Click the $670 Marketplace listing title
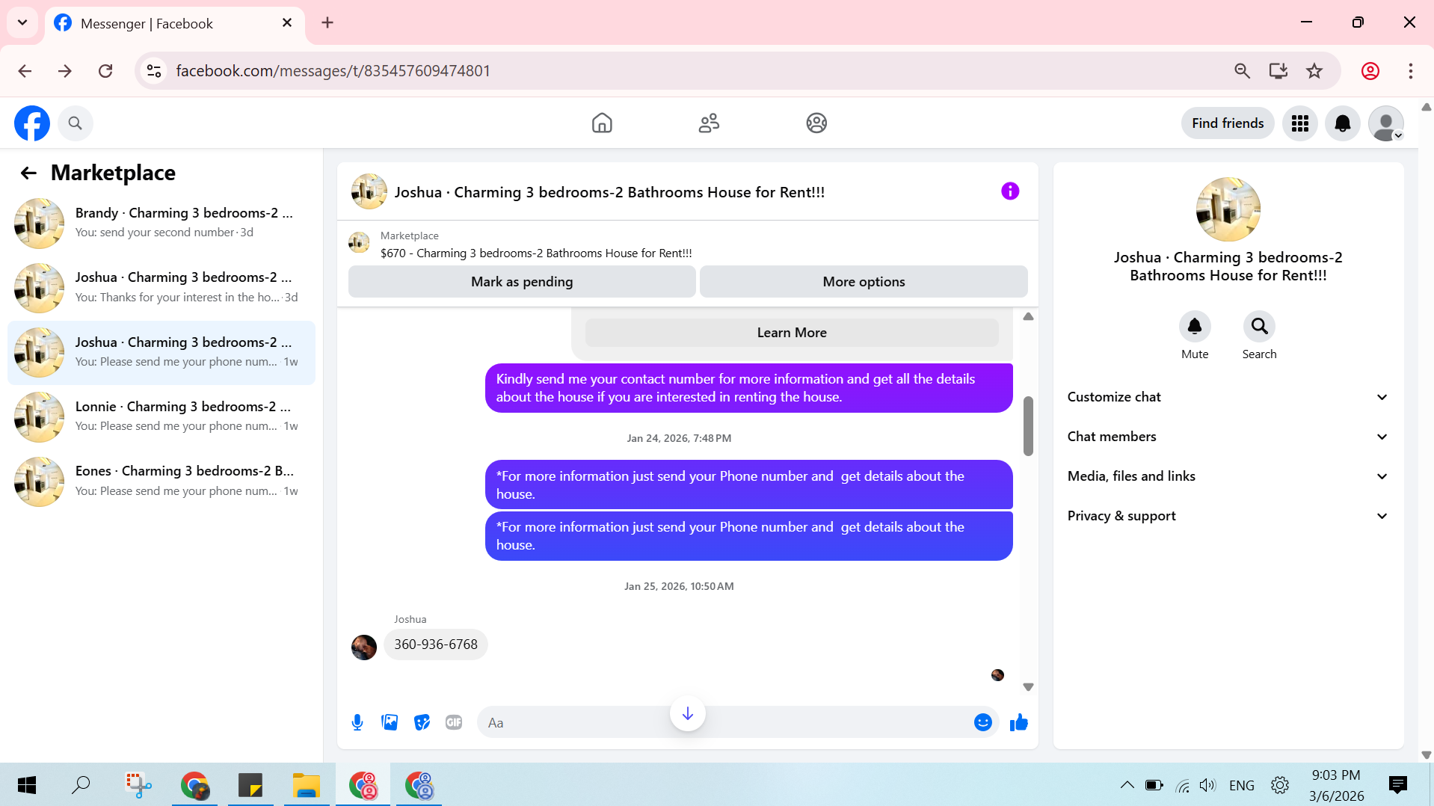Image resolution: width=1434 pixels, height=806 pixels. [536, 253]
